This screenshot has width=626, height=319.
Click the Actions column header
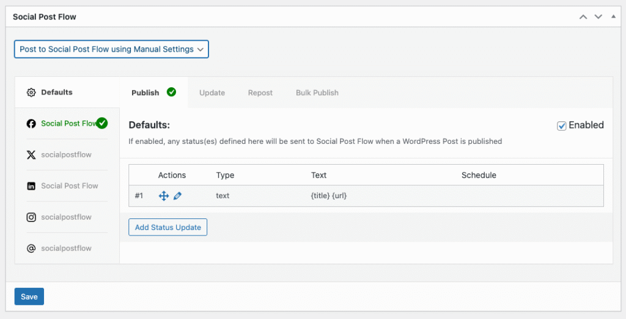[172, 175]
